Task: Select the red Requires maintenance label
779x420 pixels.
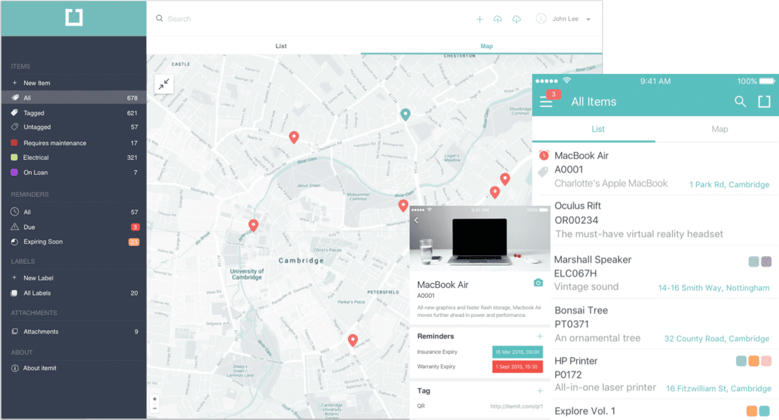Action: pos(55,143)
